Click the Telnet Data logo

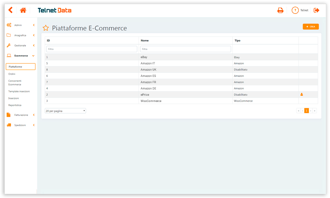pos(54,10)
